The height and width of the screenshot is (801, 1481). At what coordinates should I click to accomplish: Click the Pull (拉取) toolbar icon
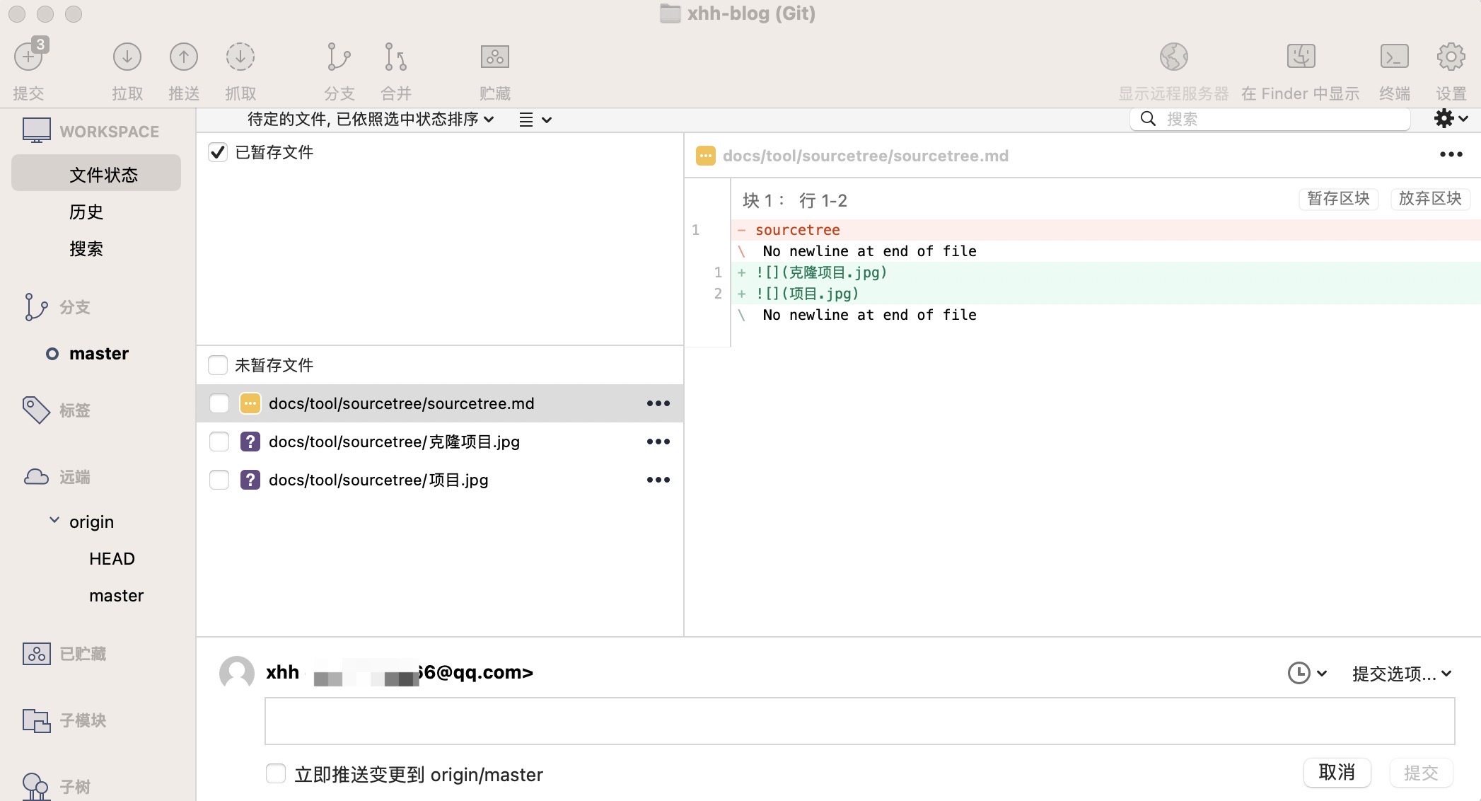pyautogui.click(x=127, y=57)
